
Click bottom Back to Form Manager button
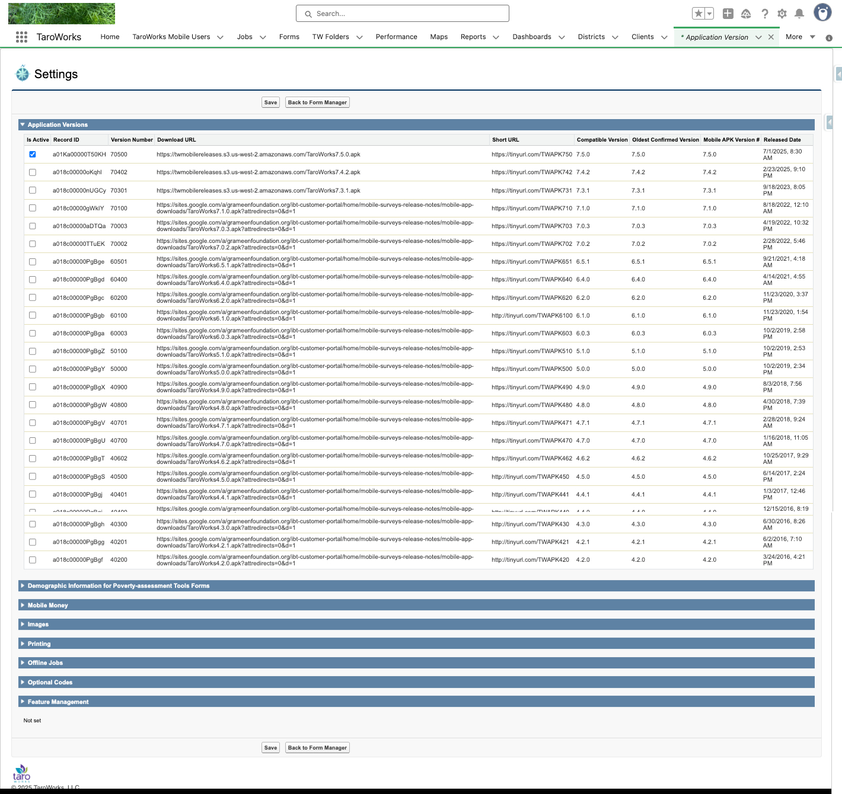point(317,748)
